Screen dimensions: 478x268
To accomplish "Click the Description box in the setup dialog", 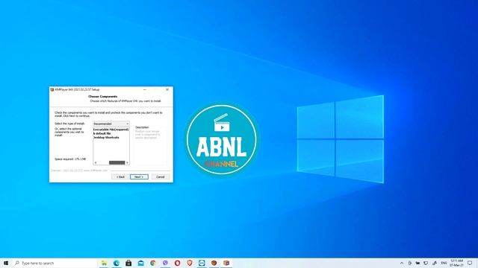I will [151, 146].
